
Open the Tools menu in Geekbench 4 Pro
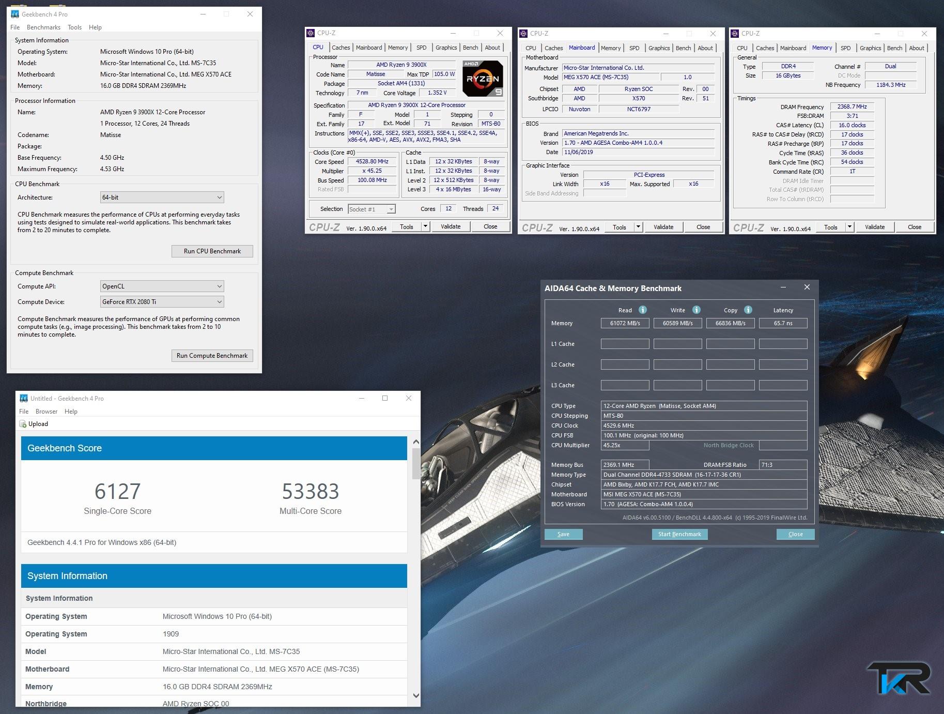pyautogui.click(x=74, y=27)
